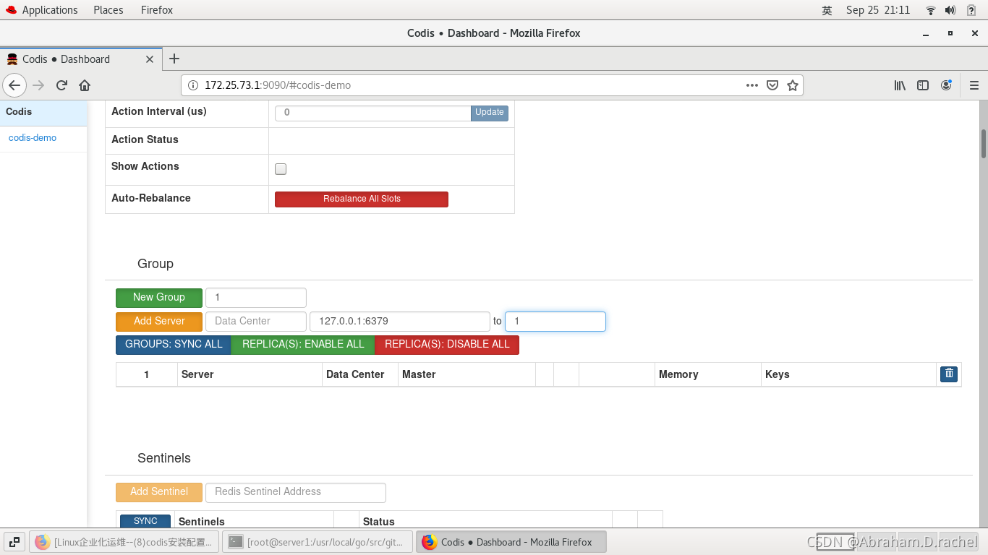Screen dimensions: 988x555
Task: Toggle the Firefox sidebar view
Action: (x=923, y=85)
